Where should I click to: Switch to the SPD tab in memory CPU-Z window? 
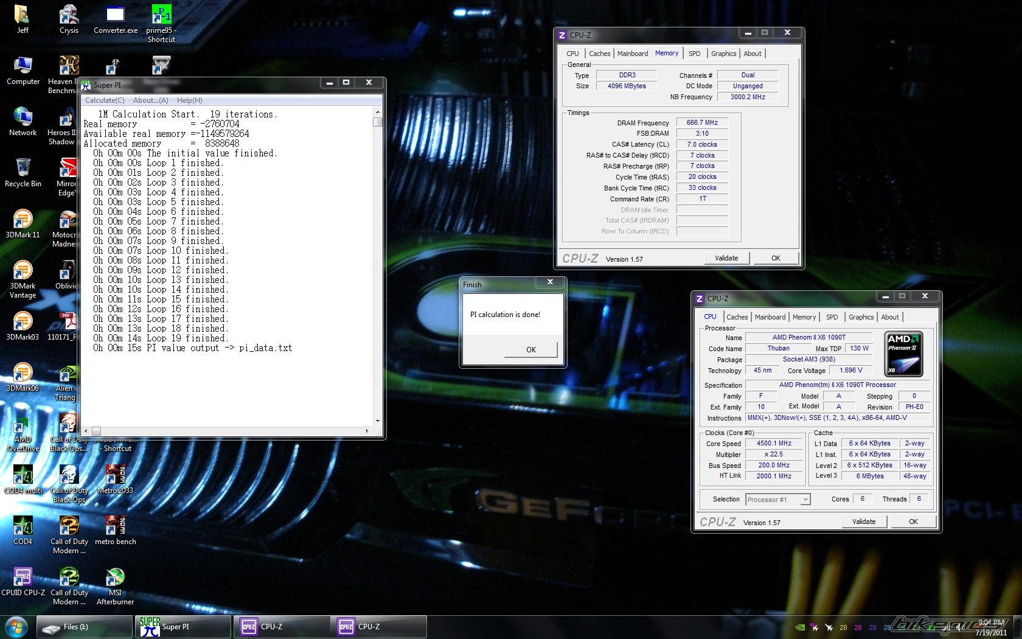694,54
